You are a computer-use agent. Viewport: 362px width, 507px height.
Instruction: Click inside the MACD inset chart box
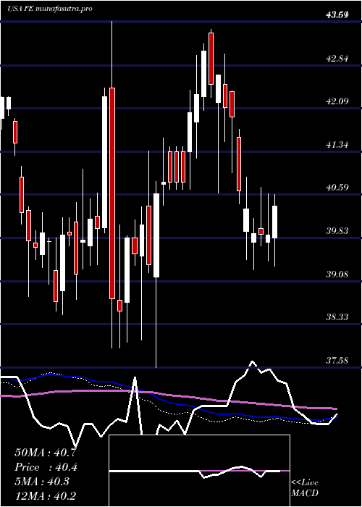[199, 471]
